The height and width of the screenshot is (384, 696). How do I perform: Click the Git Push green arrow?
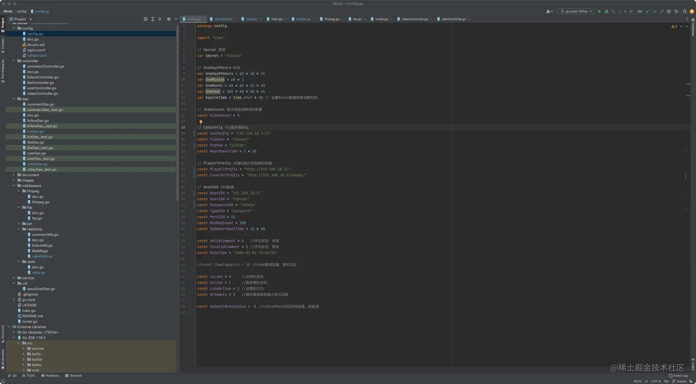[661, 11]
